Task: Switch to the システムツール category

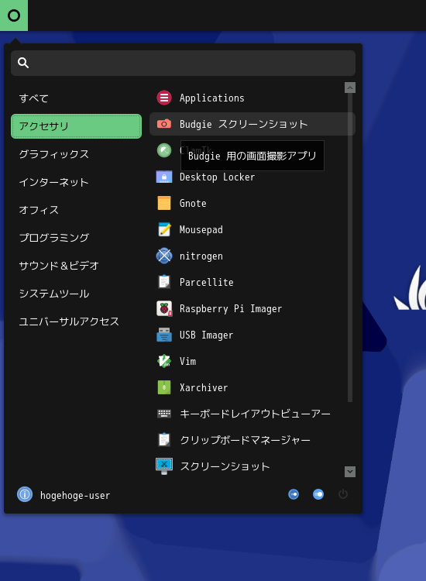Action: pos(77,294)
